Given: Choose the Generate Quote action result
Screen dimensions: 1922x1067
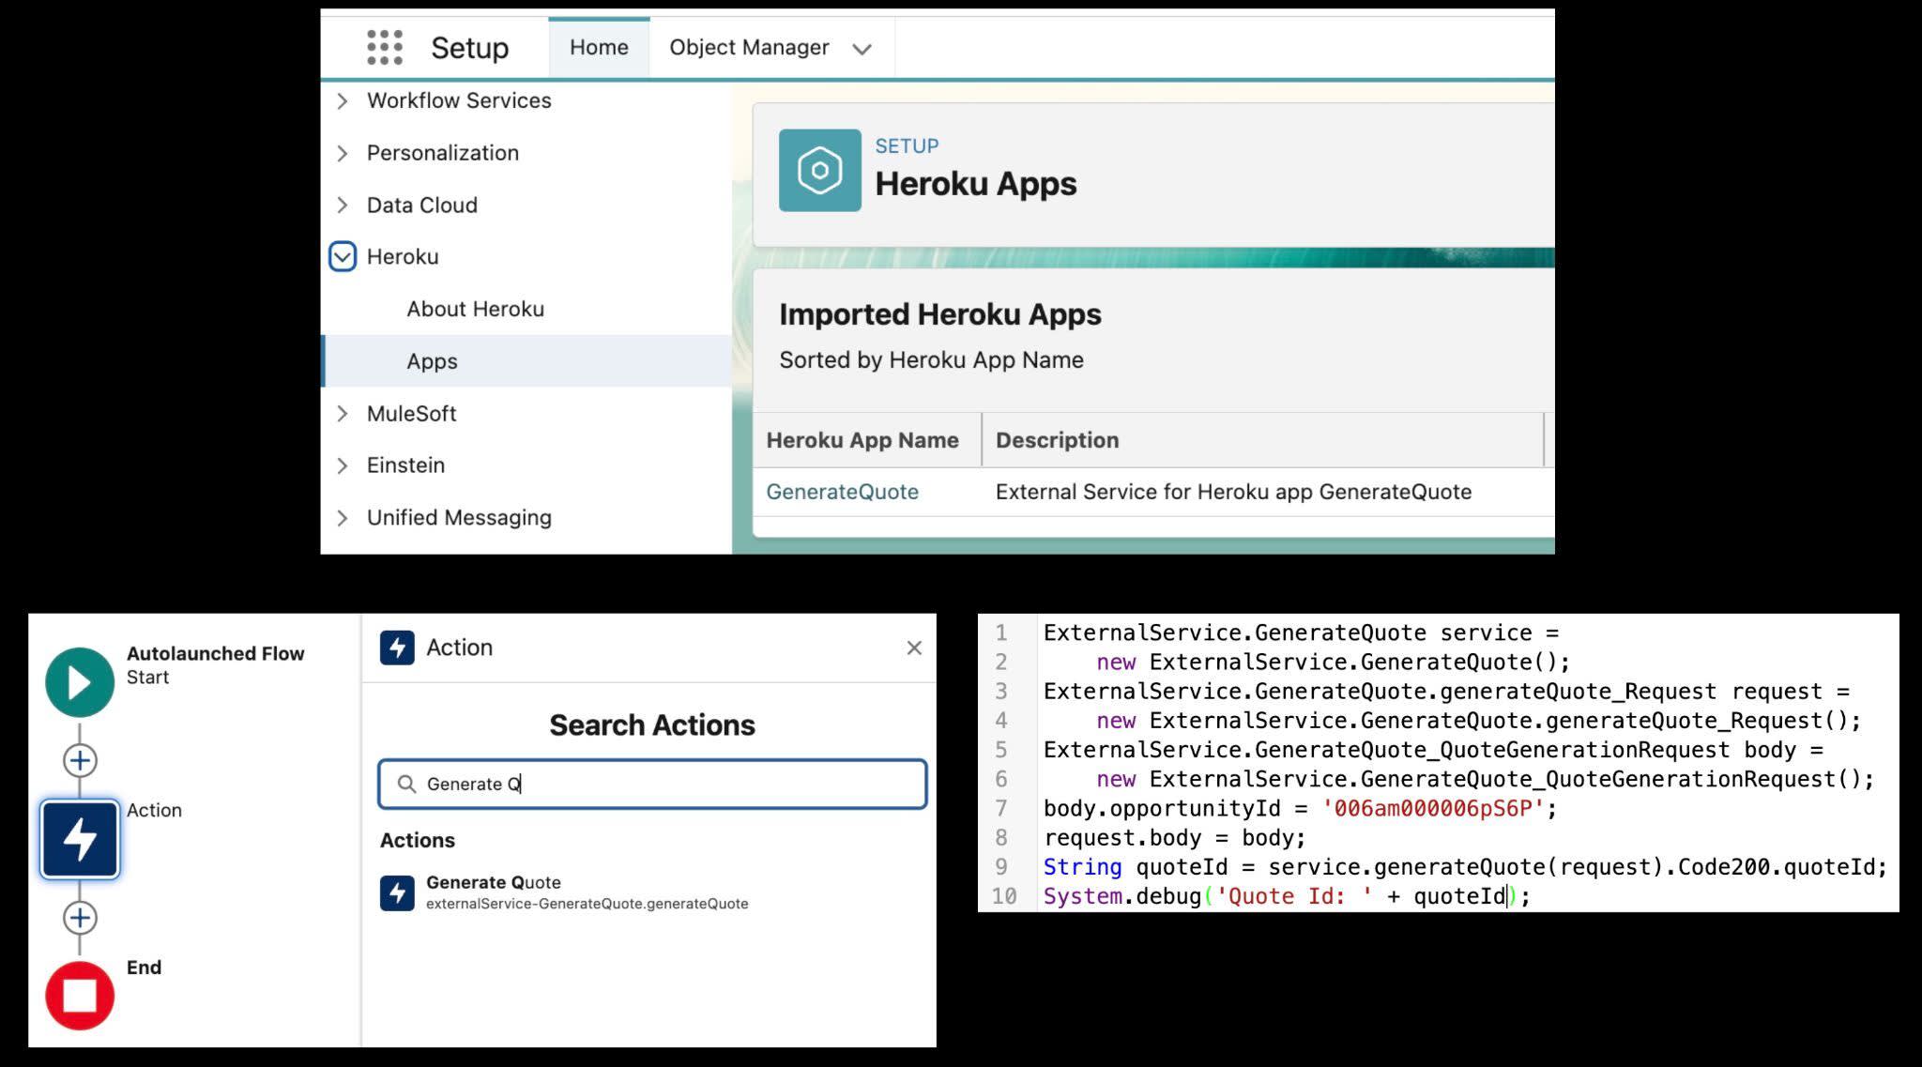Looking at the screenshot, I should (x=564, y=892).
